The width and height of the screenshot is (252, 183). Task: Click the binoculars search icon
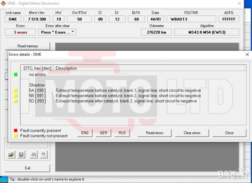(x=33, y=155)
